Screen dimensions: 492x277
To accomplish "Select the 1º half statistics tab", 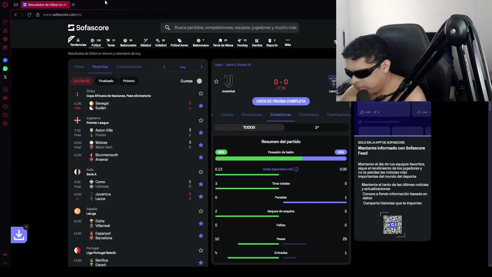I will point(317,127).
